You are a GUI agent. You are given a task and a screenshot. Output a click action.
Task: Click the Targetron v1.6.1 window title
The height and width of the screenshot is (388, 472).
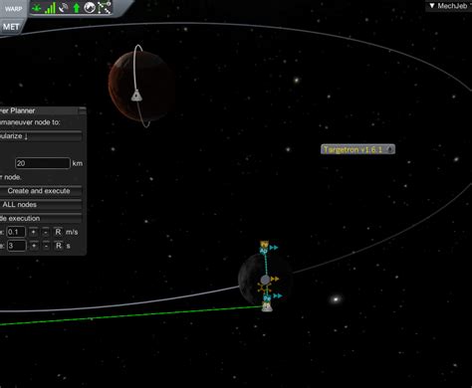point(353,149)
